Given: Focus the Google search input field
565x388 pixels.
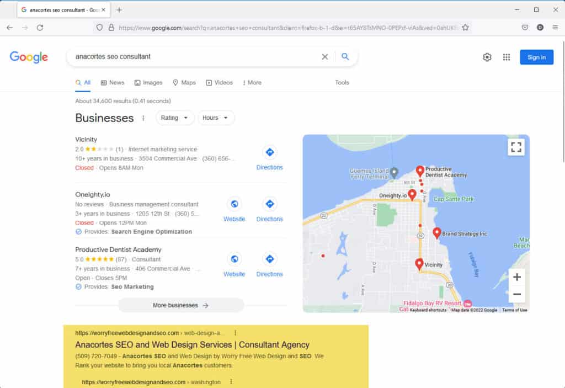Looking at the screenshot, I should [x=195, y=57].
